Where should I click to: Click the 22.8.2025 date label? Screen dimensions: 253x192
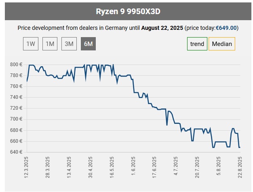click(240, 167)
